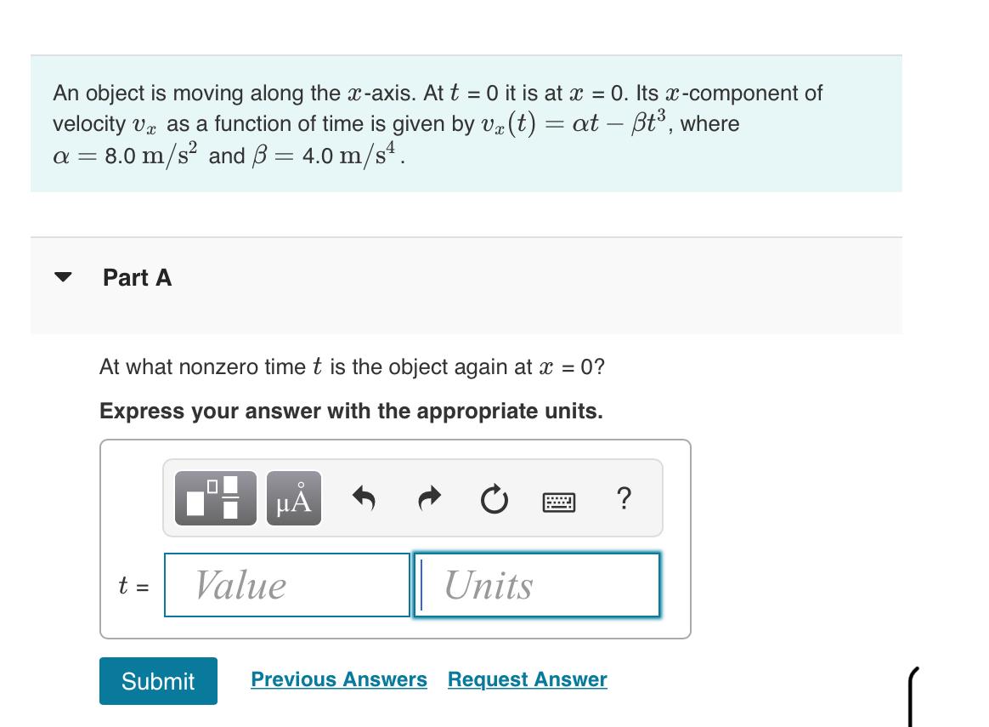989x727 pixels.
Task: Select the Part A header
Action: coord(136,277)
